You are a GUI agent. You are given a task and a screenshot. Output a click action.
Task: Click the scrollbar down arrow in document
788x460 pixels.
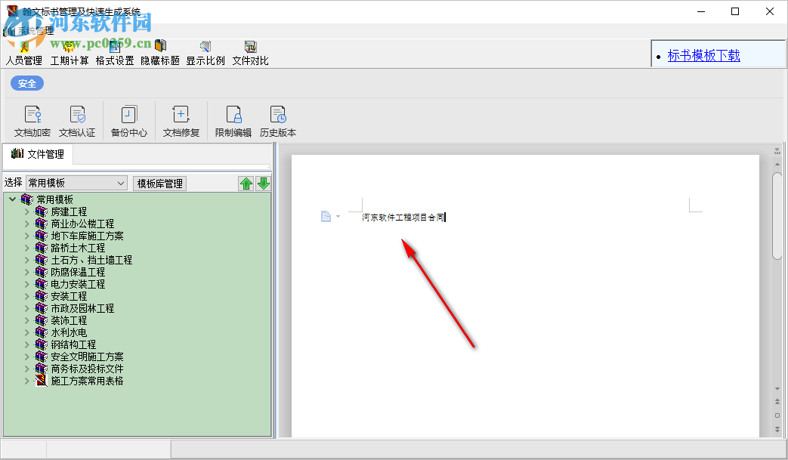coord(777,389)
